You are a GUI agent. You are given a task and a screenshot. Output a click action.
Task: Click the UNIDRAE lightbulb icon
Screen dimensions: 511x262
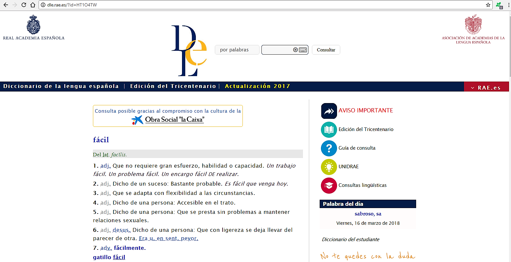click(x=329, y=167)
